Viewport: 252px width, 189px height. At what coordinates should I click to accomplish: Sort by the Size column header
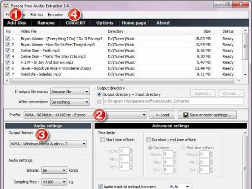point(201,31)
